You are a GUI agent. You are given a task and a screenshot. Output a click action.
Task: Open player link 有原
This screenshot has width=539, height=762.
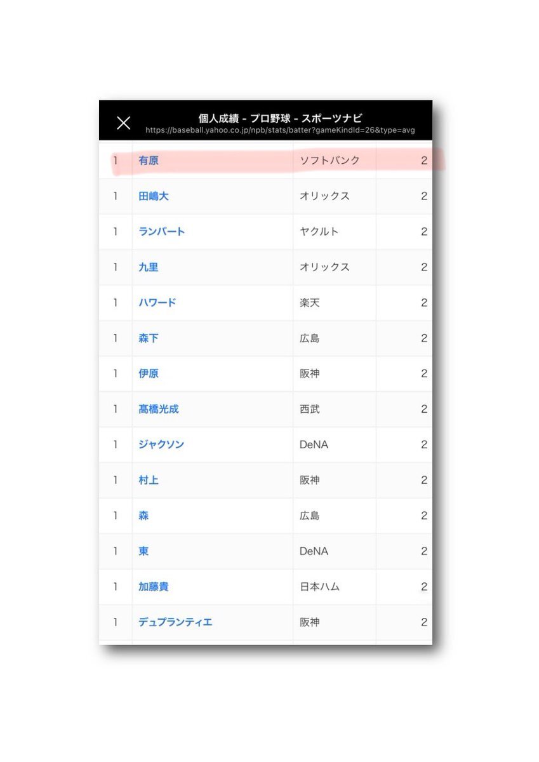[x=149, y=161]
